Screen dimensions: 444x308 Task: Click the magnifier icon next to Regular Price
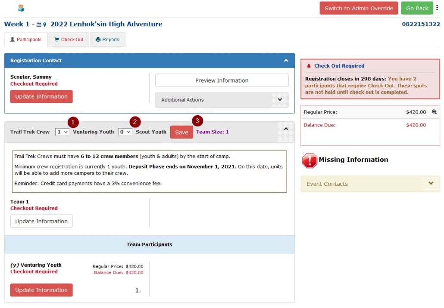[x=434, y=112]
